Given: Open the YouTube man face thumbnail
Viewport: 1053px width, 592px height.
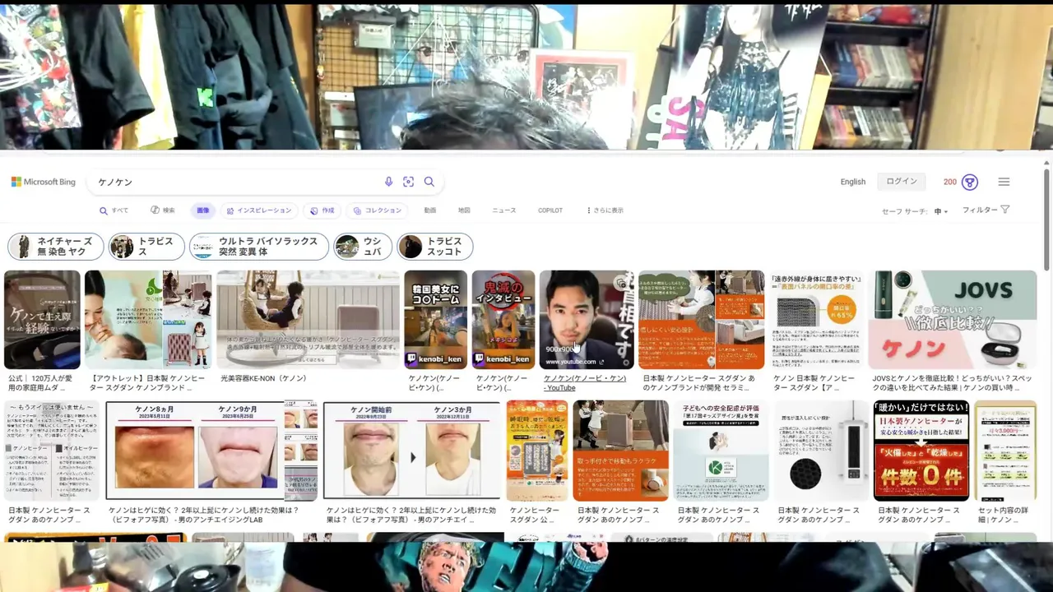Looking at the screenshot, I should 587,320.
